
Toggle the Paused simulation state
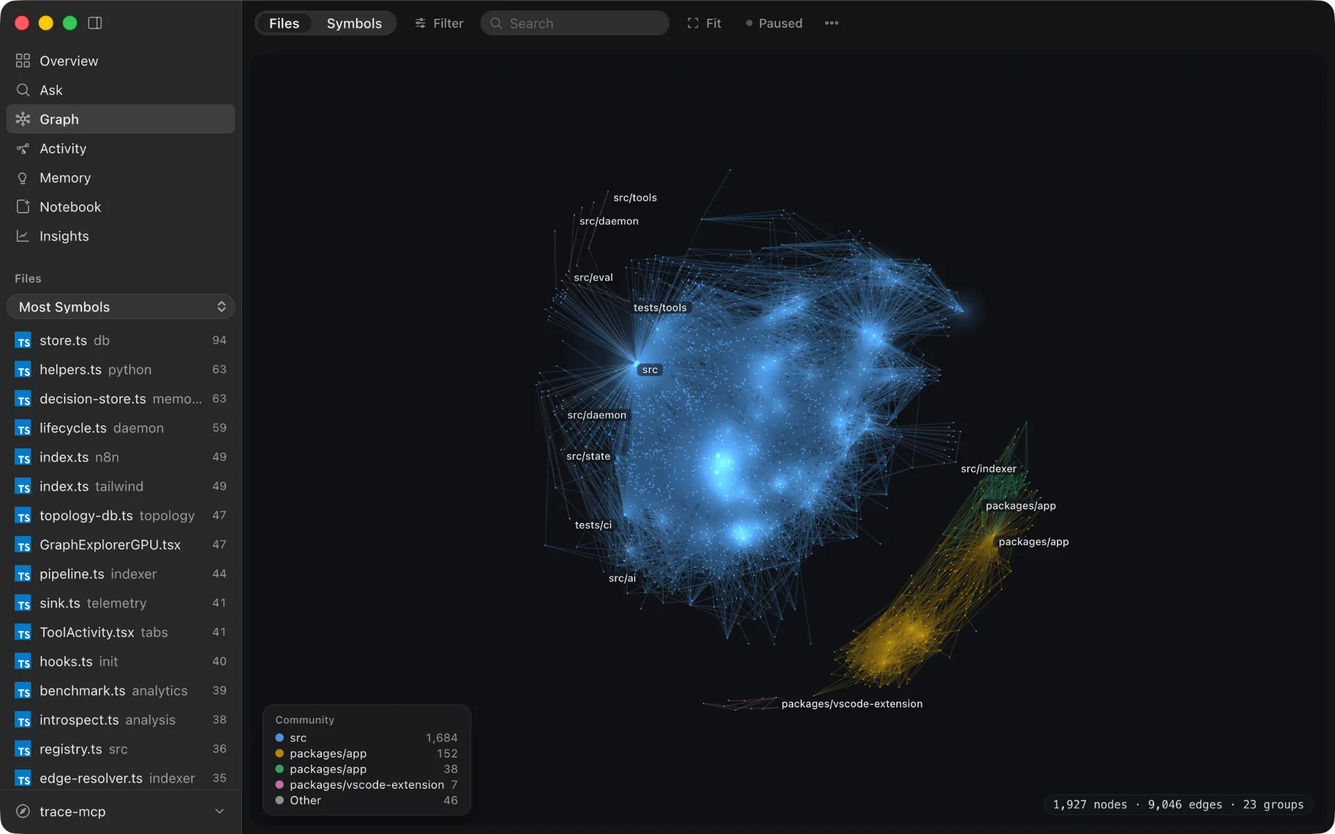(774, 23)
